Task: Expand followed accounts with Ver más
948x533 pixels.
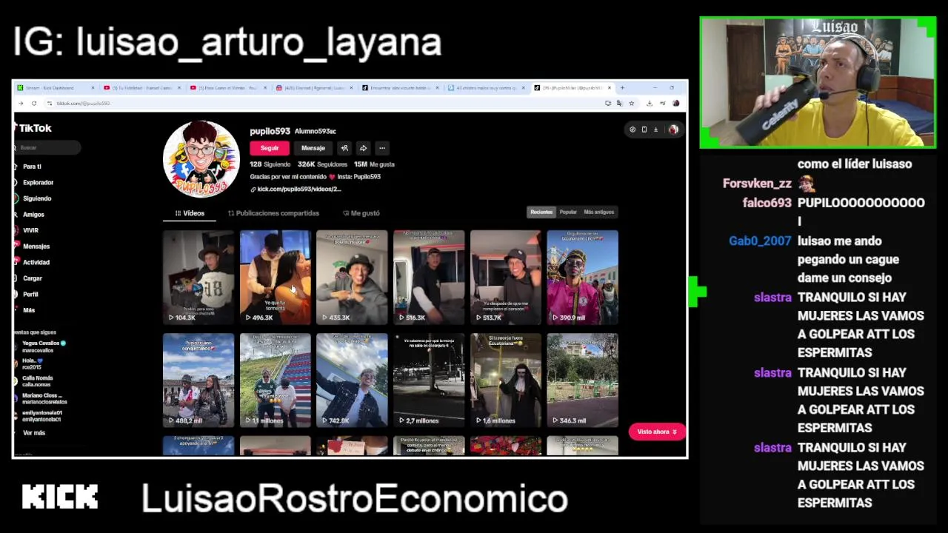Action: click(x=33, y=433)
